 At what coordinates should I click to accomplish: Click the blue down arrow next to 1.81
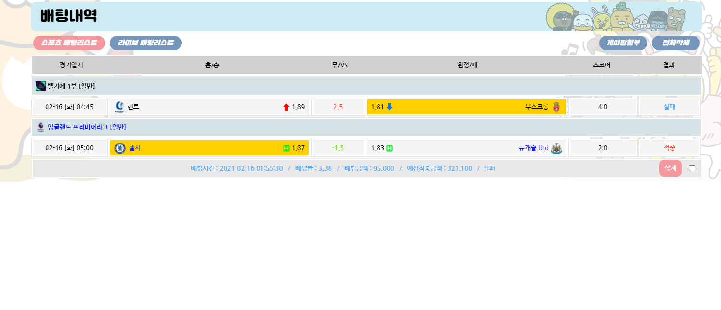(x=390, y=107)
